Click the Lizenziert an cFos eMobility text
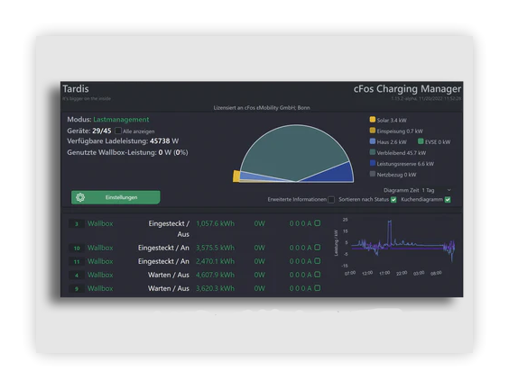 tap(262, 107)
